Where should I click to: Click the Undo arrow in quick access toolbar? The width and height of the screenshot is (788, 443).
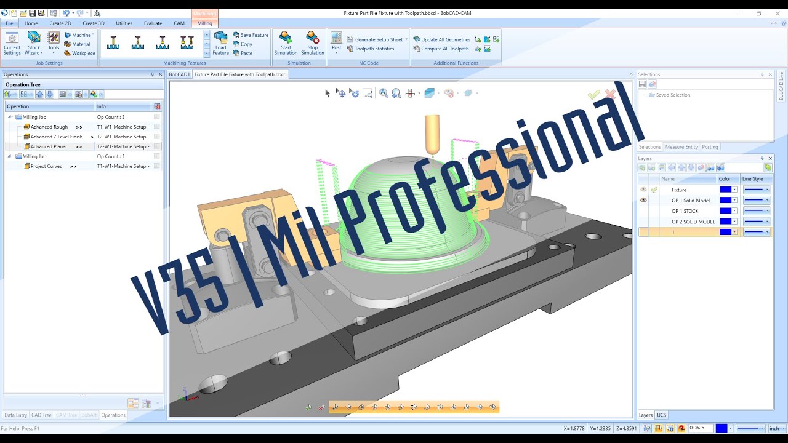65,13
